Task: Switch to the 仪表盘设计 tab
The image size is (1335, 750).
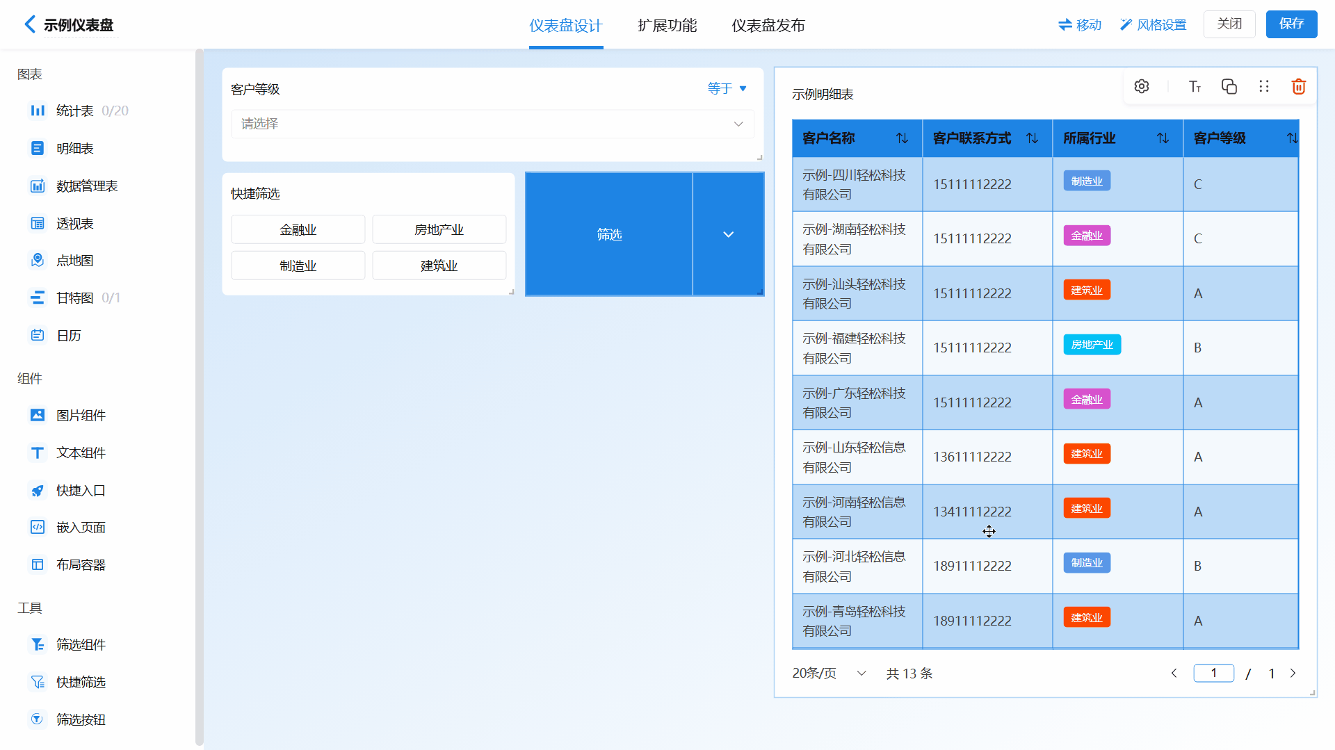Action: point(566,26)
